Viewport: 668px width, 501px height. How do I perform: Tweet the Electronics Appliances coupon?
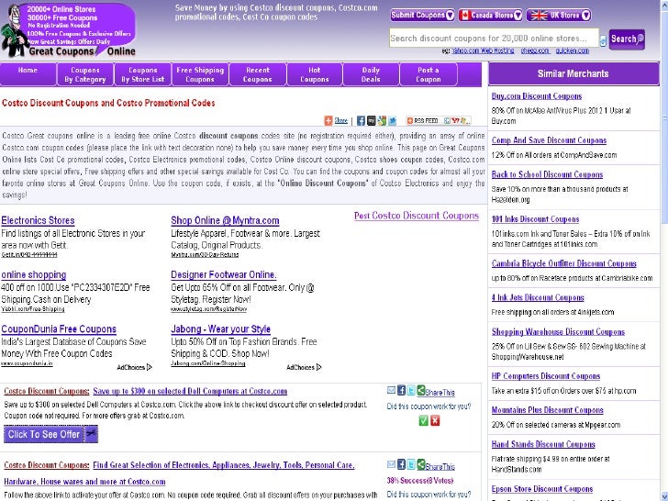[x=411, y=464]
